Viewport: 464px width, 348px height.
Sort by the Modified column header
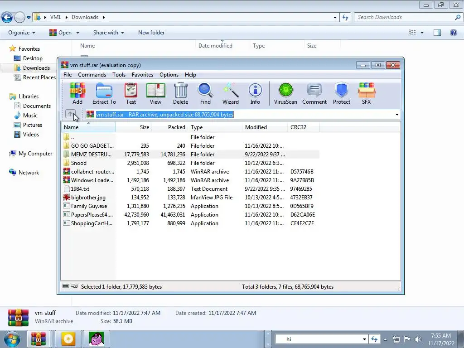(265, 127)
